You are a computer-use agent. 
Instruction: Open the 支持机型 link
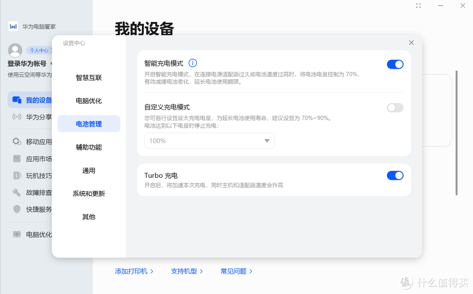coord(187,271)
